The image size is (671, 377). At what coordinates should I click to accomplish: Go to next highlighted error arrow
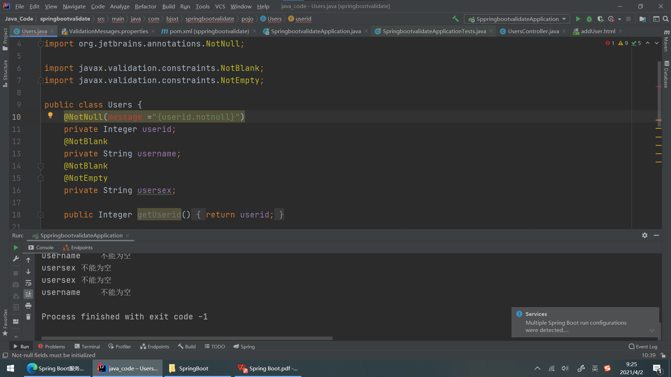(657, 43)
